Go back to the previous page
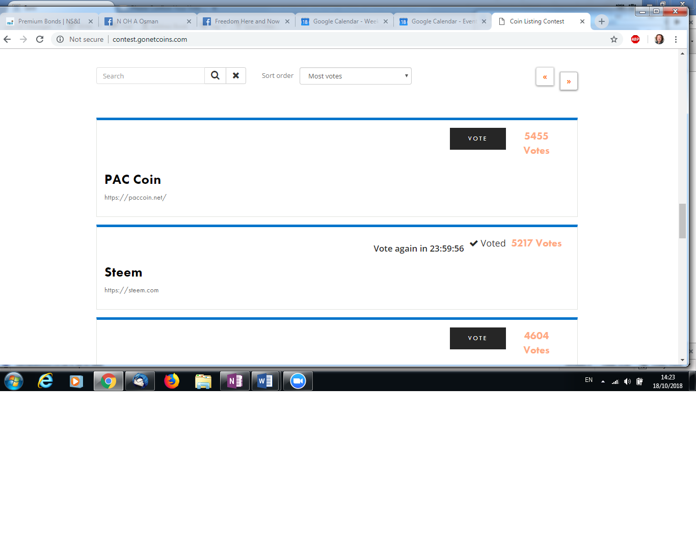Image resolution: width=696 pixels, height=550 pixels. click(x=7, y=39)
